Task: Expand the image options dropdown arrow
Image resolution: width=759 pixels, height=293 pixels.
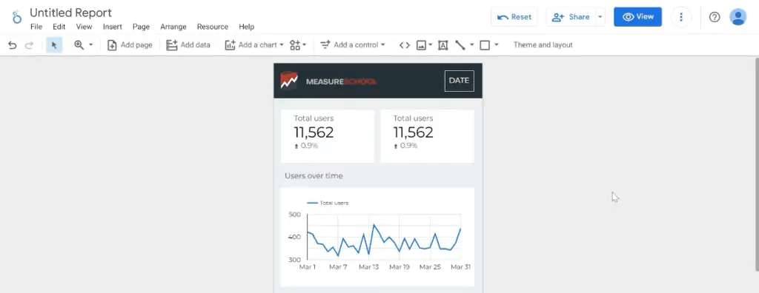Action: [431, 45]
